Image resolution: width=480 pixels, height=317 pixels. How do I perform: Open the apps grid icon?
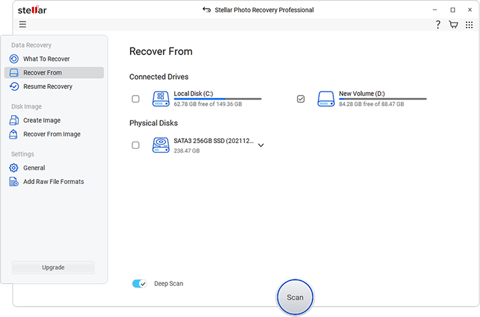[x=469, y=25]
